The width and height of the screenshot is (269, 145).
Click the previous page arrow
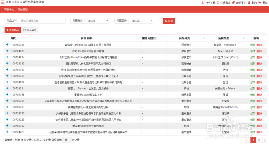click(248, 140)
